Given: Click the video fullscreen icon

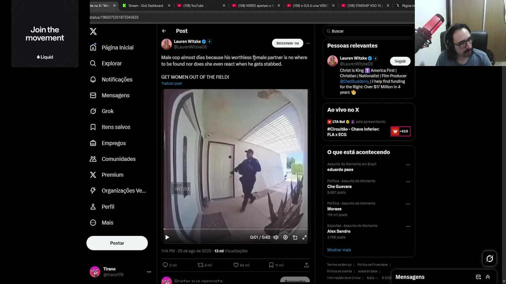Looking at the screenshot, I should click(x=304, y=237).
